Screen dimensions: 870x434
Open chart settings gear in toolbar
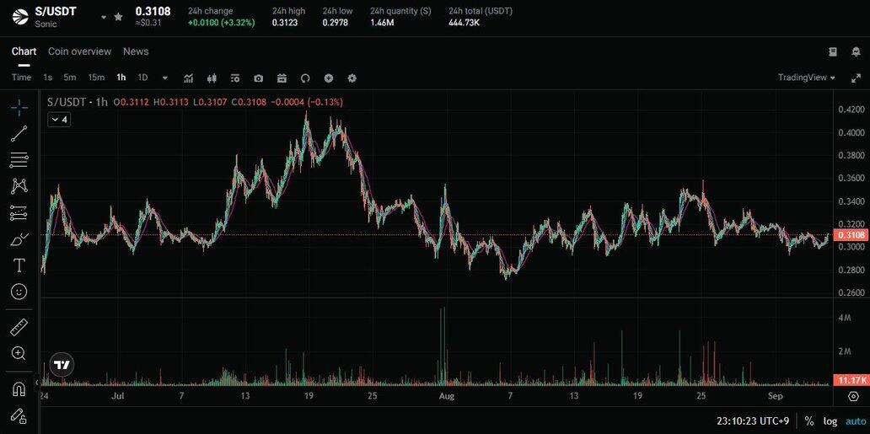tap(352, 78)
